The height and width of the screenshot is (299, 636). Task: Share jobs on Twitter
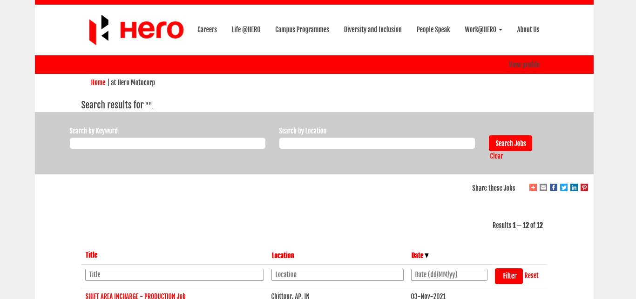pyautogui.click(x=564, y=187)
